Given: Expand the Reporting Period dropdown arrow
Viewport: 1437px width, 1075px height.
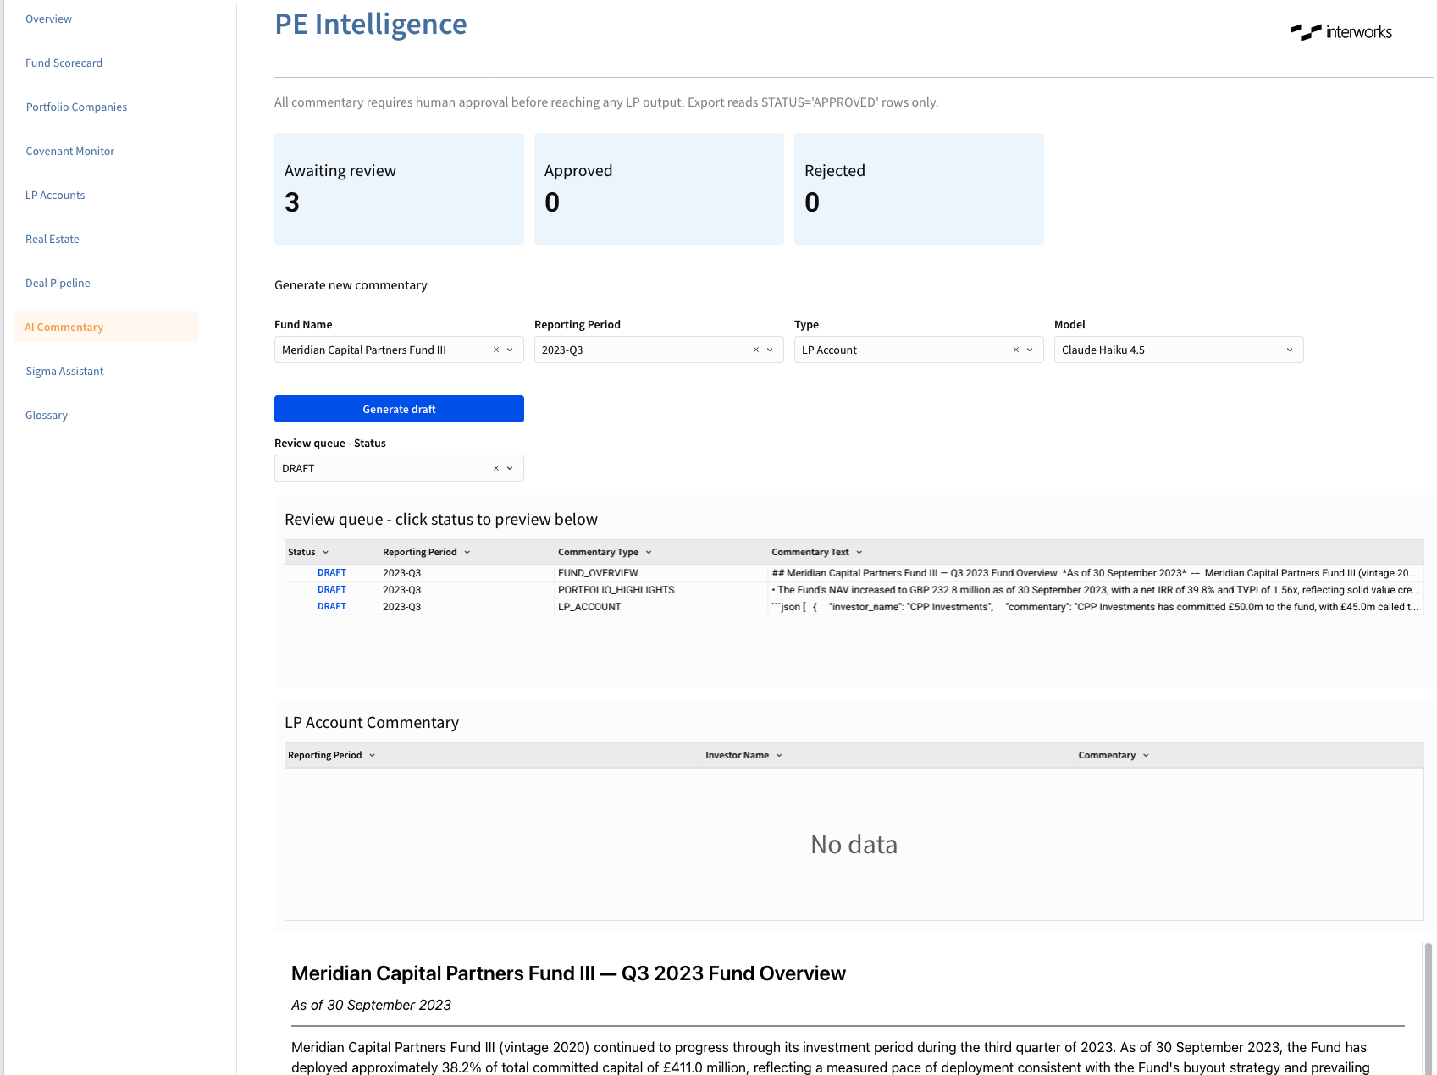Looking at the screenshot, I should click(770, 350).
